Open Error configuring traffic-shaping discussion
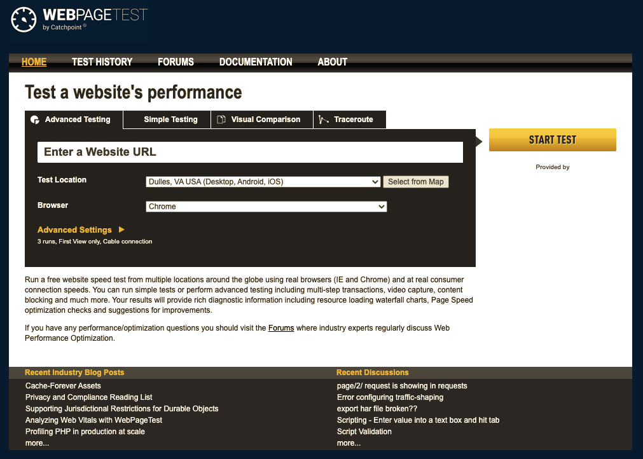 [390, 397]
